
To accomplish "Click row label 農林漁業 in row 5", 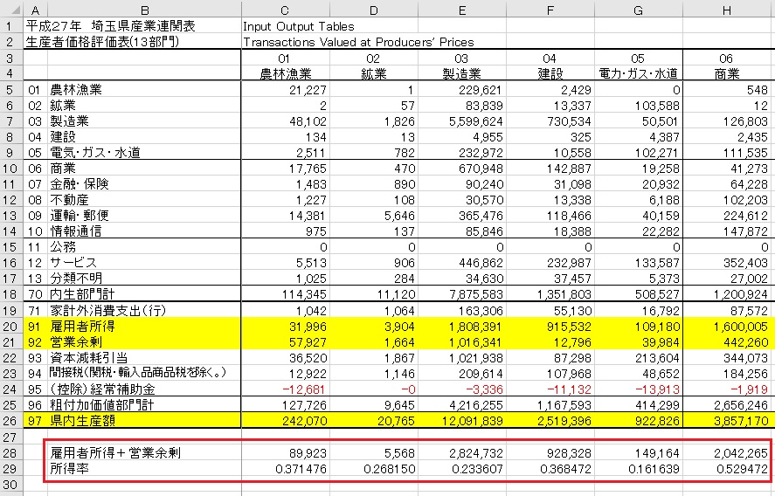I will [76, 89].
